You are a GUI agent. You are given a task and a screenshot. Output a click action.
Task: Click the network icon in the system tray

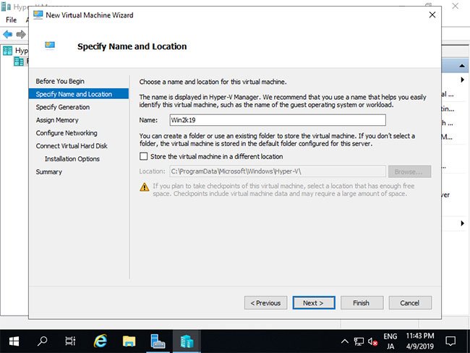click(x=359, y=341)
